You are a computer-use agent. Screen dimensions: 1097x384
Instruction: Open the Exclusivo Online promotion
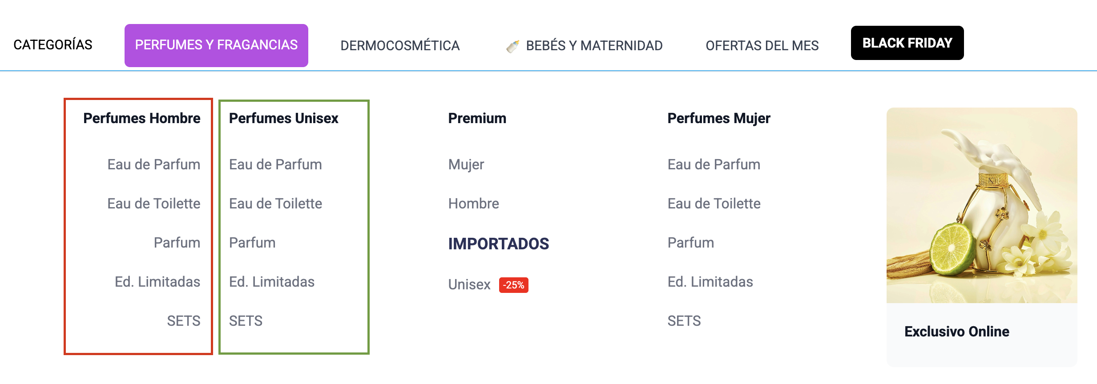pyautogui.click(x=956, y=332)
